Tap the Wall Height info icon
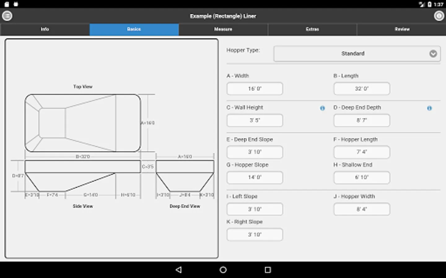This screenshot has height=278, width=446. (x=322, y=108)
